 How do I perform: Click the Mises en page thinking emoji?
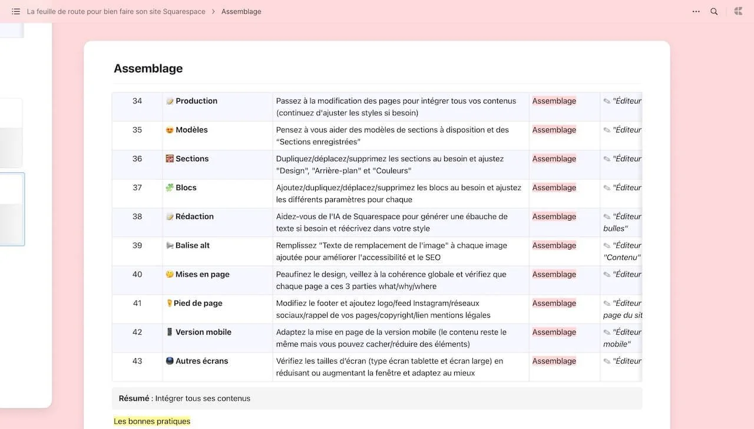point(170,274)
